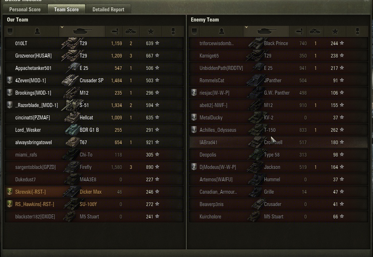The width and height of the screenshot is (373, 257).
Task: Toggle sort arrow on Enemy Team vehicle column
Action: coord(246,27)
